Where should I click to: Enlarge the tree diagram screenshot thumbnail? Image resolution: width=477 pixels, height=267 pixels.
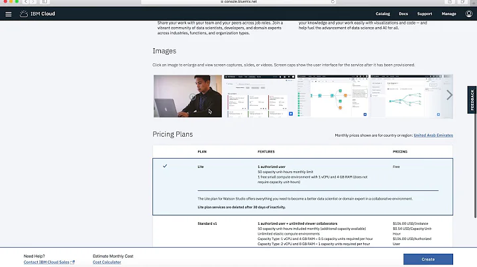click(x=406, y=96)
